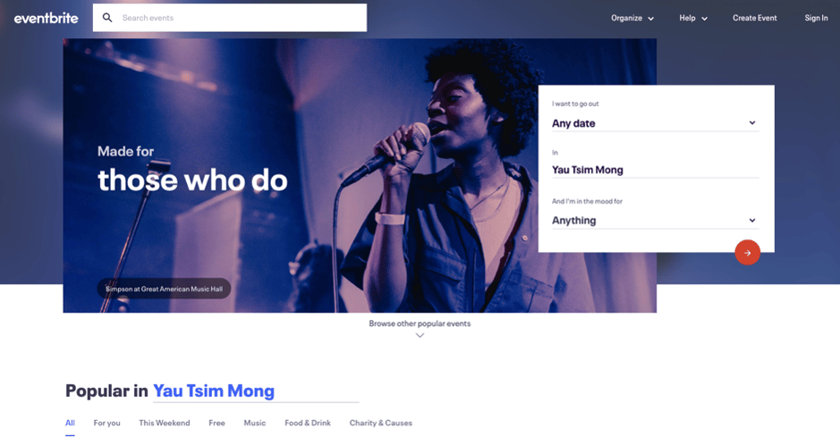Click the chevron below Browse other popular events
Image resolution: width=840 pixels, height=445 pixels.
point(420,336)
